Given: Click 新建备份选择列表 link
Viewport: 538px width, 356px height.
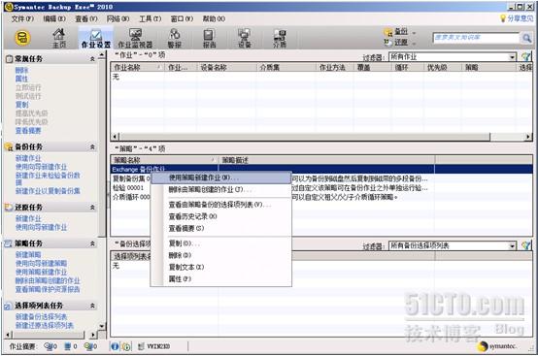Looking at the screenshot, I should click(x=41, y=317).
